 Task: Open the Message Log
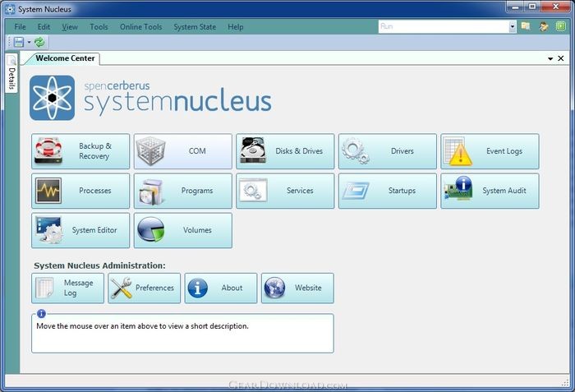(67, 288)
